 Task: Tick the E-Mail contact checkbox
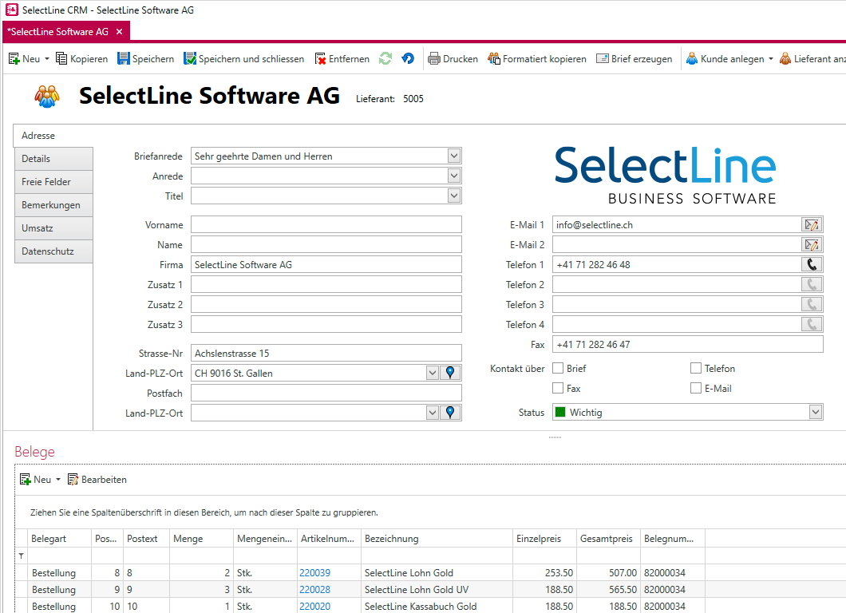tap(696, 388)
